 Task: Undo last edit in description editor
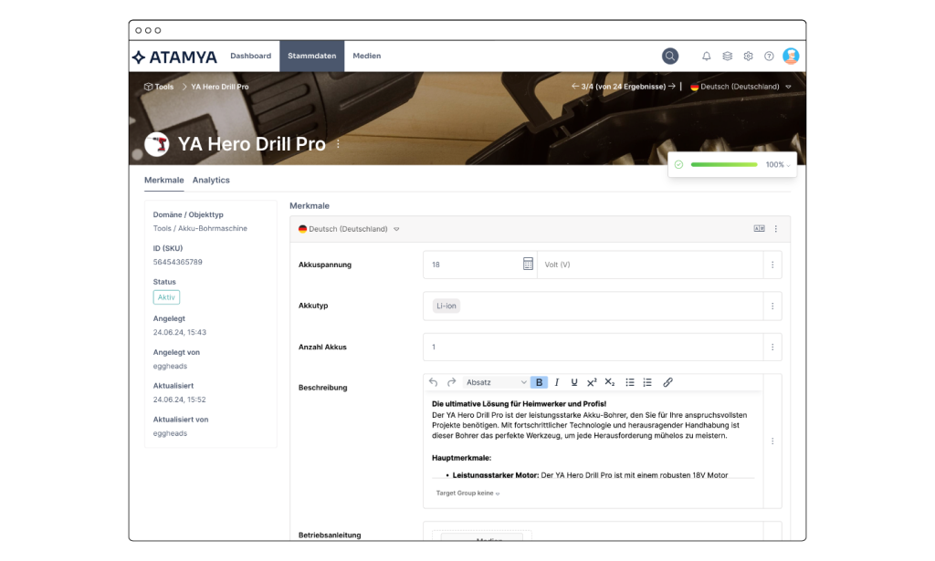pyautogui.click(x=434, y=382)
